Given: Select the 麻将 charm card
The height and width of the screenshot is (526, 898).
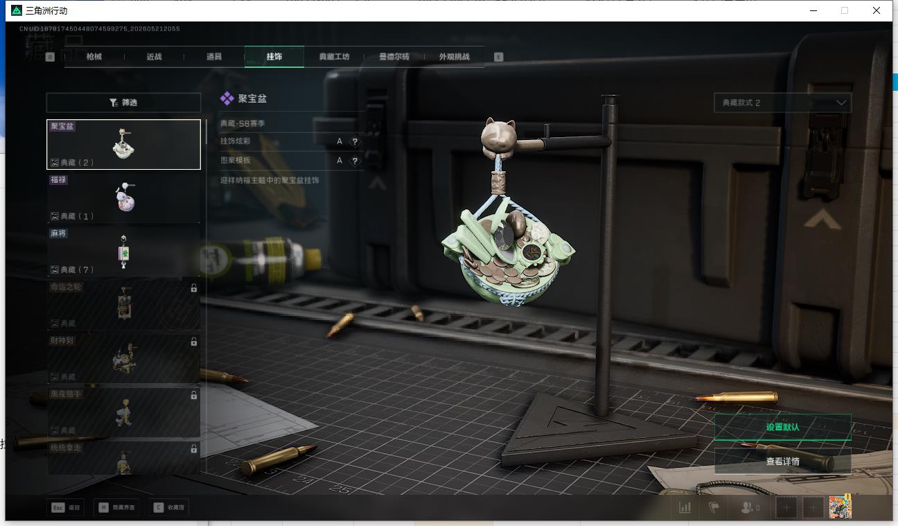Looking at the screenshot, I should pyautogui.click(x=123, y=252).
